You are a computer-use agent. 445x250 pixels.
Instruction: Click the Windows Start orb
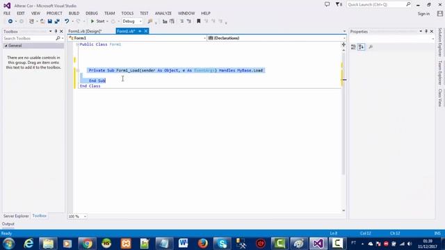click(9, 244)
